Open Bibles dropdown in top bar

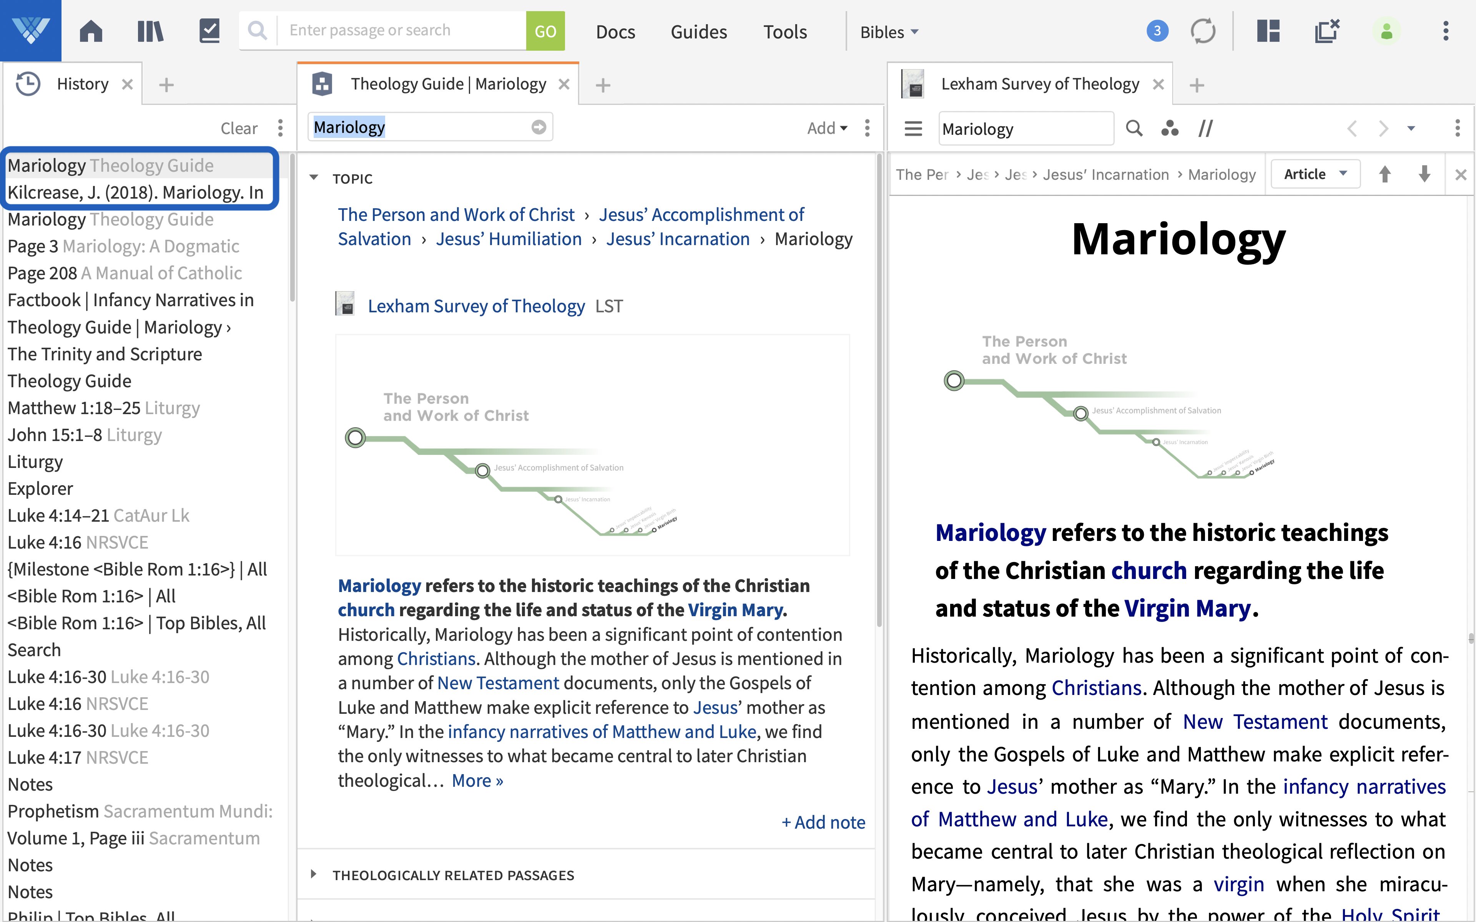click(889, 32)
